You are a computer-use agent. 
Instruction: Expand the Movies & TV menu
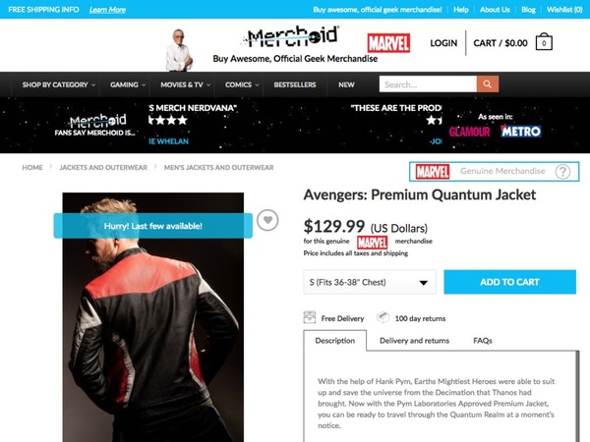pos(185,84)
